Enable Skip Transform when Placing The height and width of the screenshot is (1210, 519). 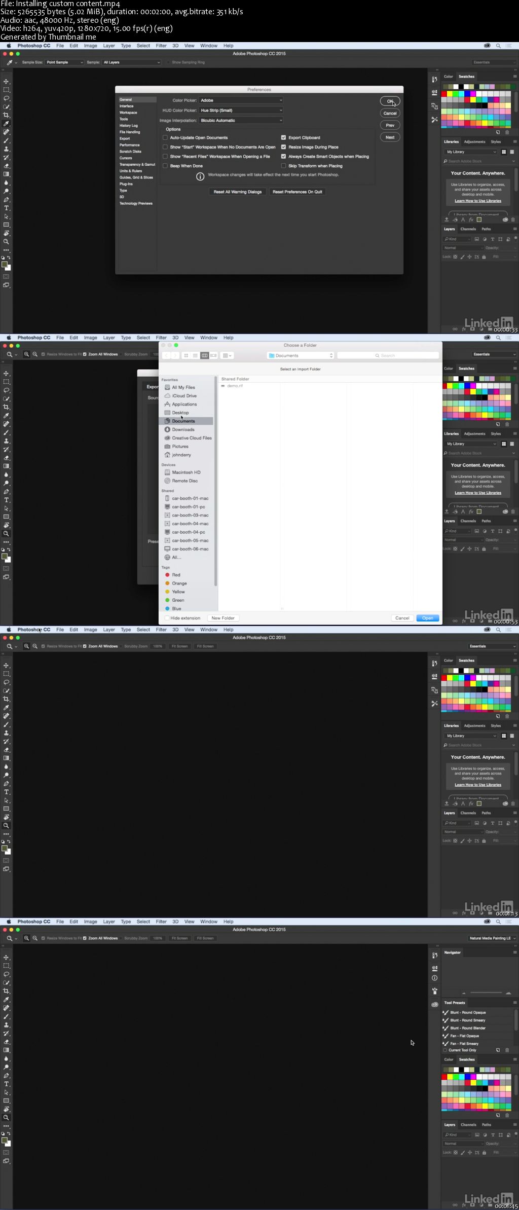284,166
